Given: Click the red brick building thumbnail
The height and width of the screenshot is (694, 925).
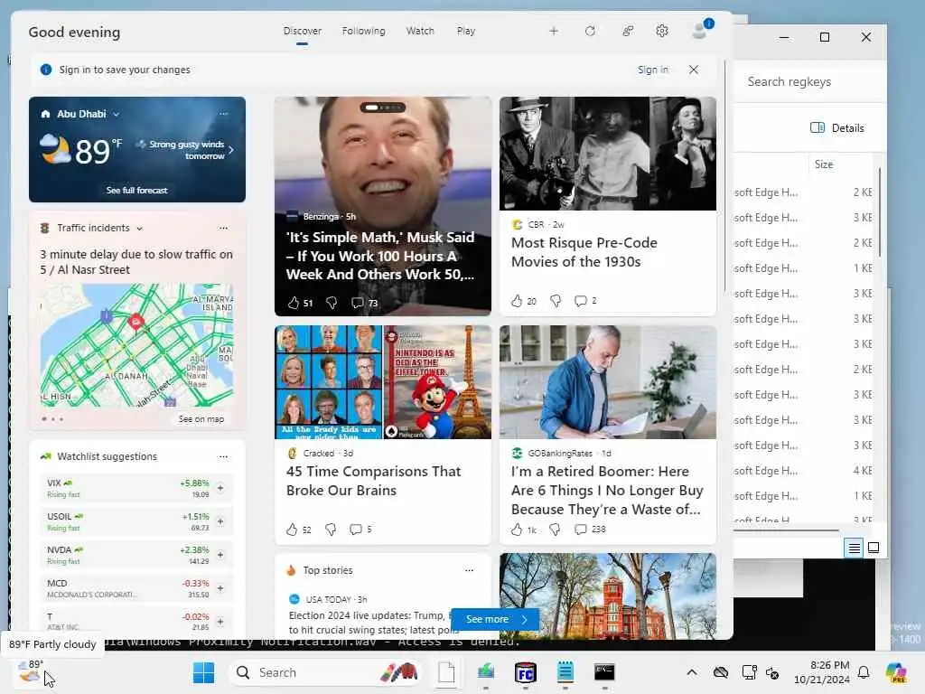Looking at the screenshot, I should tap(608, 596).
